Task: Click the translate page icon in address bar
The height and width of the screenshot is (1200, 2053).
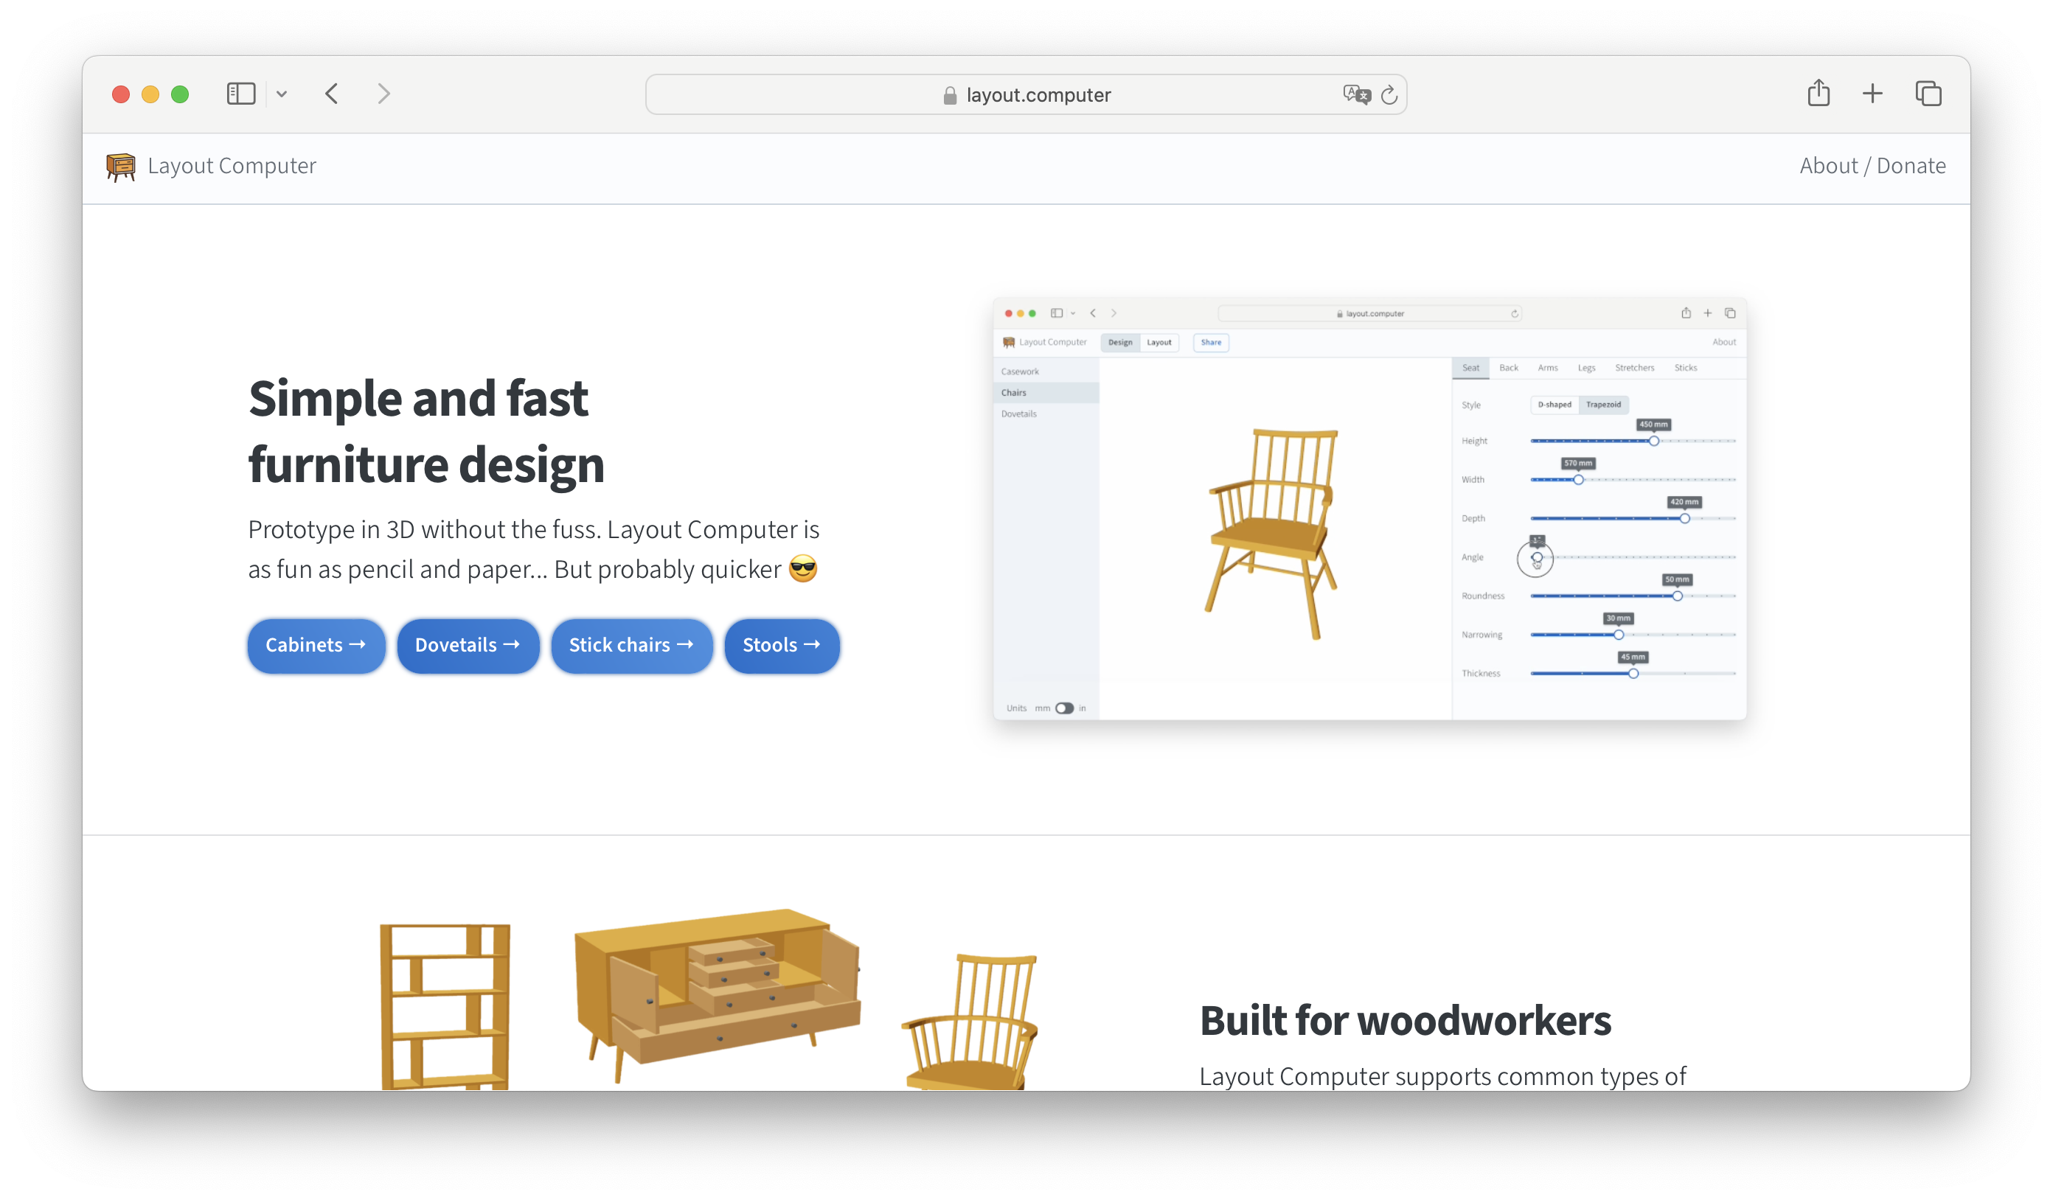Action: pyautogui.click(x=1355, y=94)
